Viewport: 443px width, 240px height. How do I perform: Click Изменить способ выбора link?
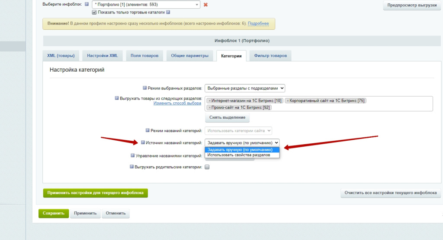[x=177, y=103]
